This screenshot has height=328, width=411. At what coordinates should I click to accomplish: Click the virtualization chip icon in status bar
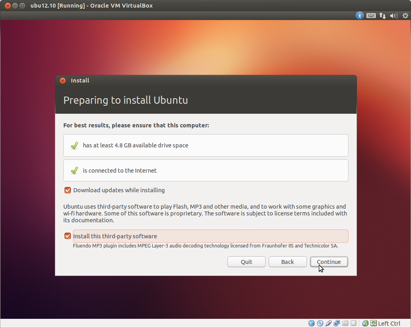pyautogui.click(x=354, y=323)
